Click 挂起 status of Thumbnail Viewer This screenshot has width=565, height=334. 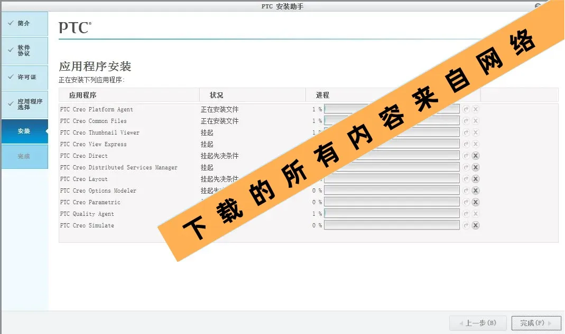tap(207, 132)
